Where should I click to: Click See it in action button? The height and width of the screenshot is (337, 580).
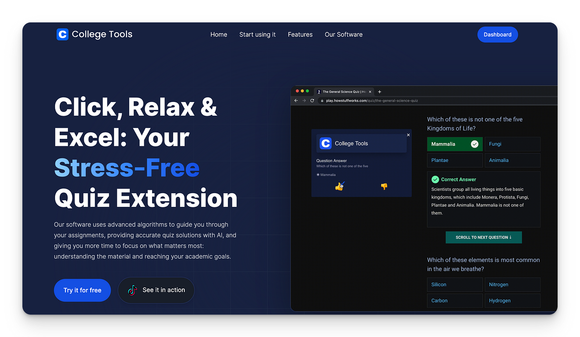pos(156,290)
